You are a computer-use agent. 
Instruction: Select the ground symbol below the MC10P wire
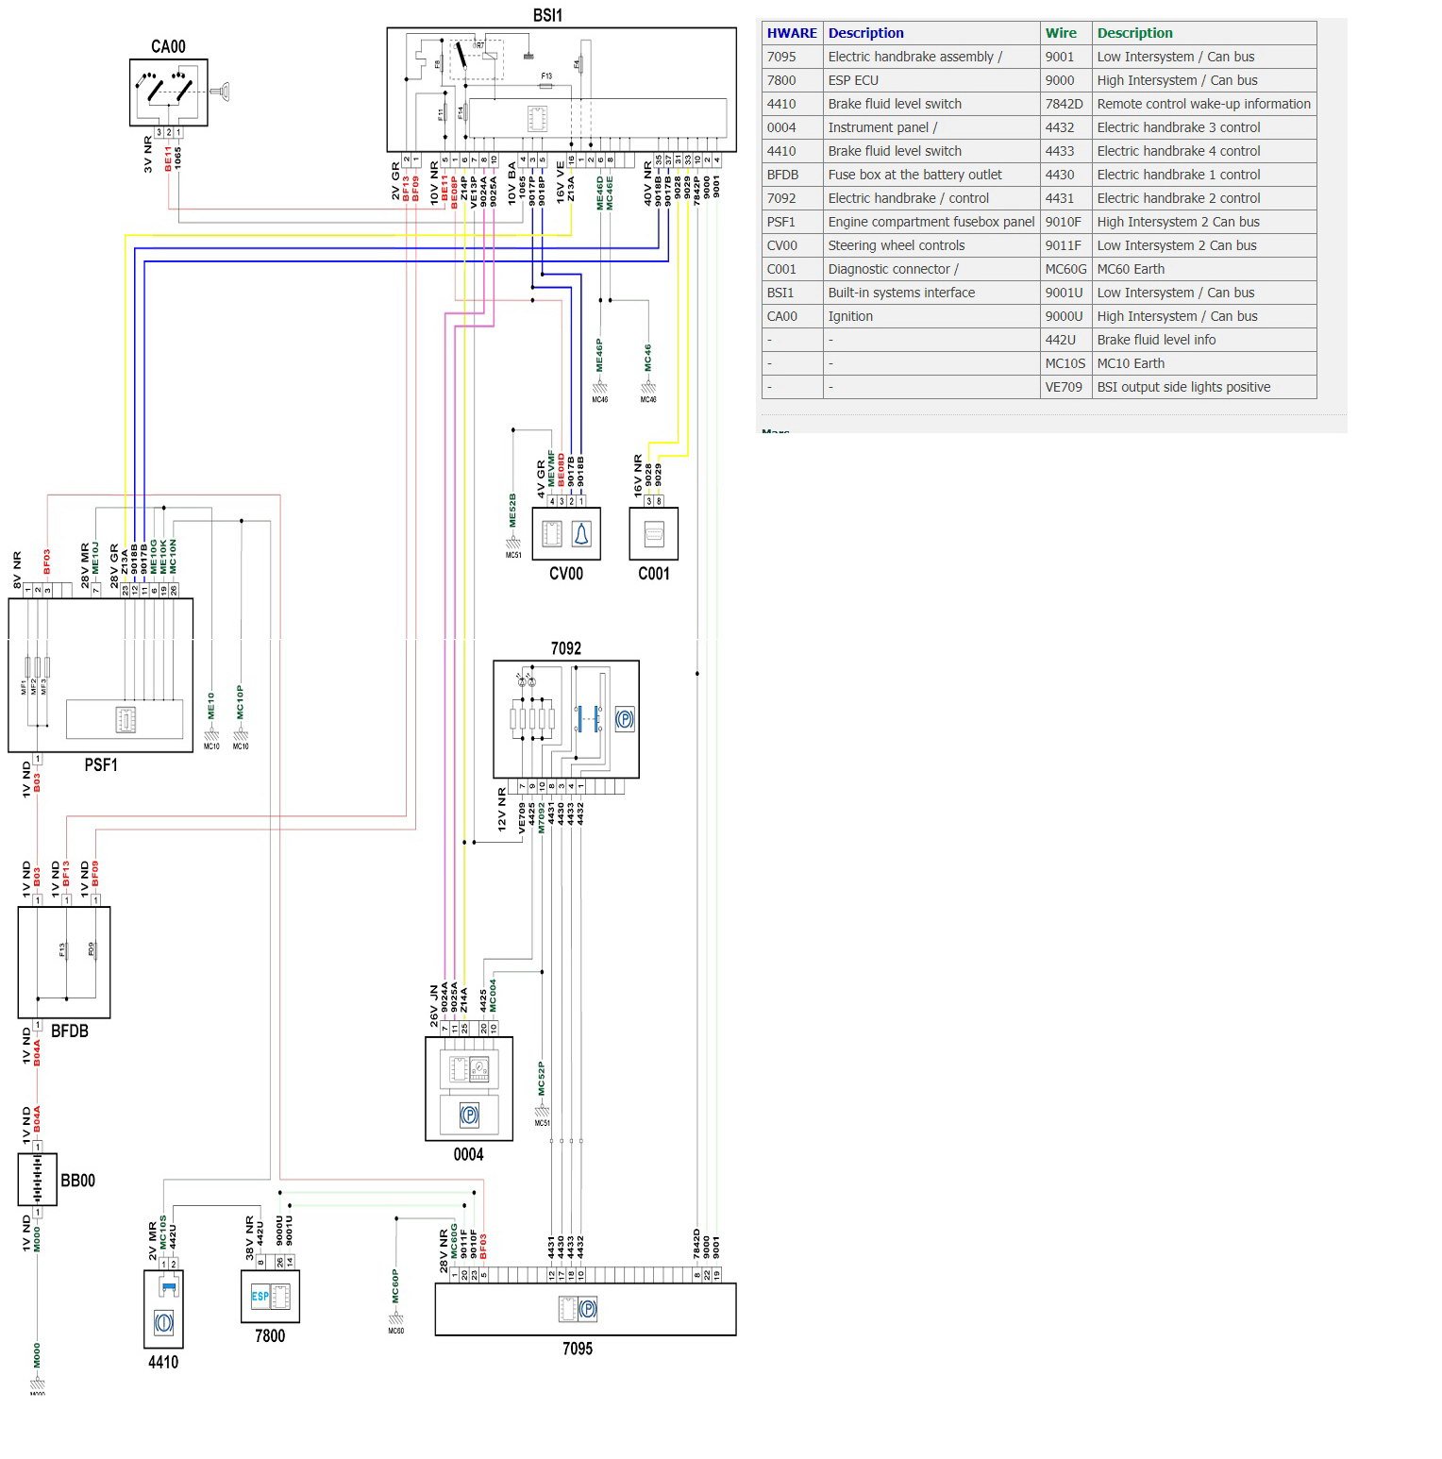click(241, 735)
